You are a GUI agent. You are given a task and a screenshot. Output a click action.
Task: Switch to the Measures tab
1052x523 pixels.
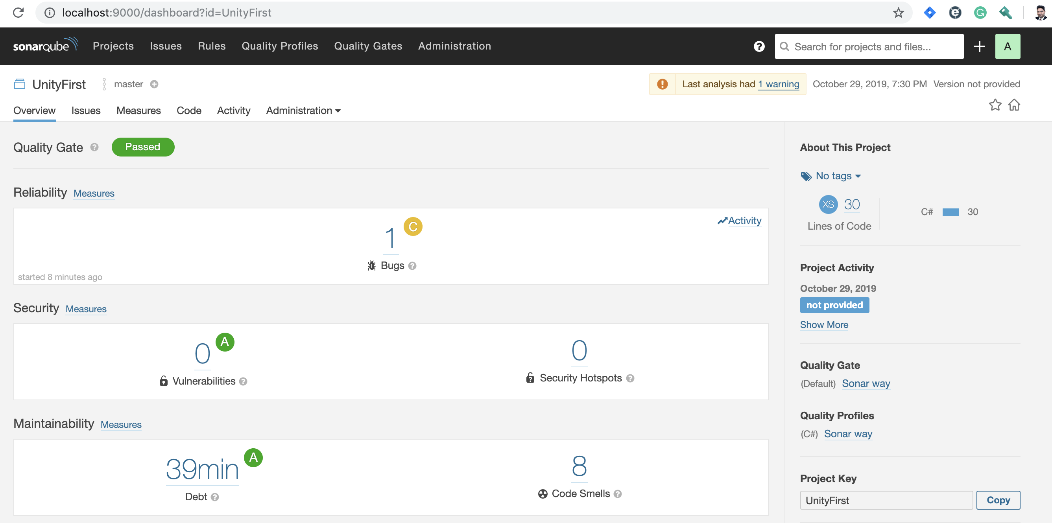138,110
